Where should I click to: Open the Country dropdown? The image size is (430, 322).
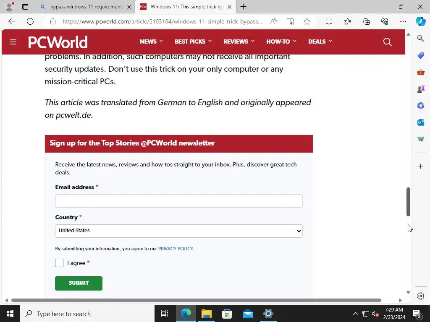[x=179, y=231]
